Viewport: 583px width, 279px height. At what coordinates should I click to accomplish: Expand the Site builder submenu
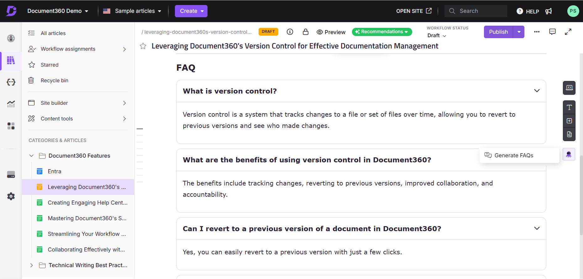pyautogui.click(x=124, y=103)
